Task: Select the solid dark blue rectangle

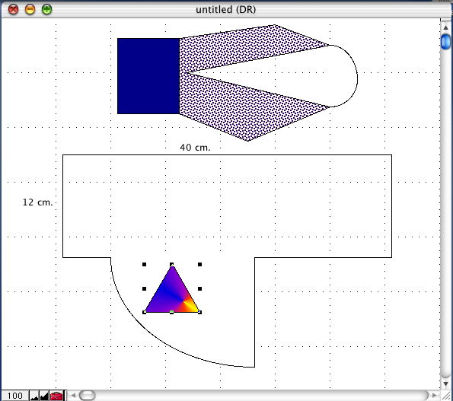Action: [148, 76]
